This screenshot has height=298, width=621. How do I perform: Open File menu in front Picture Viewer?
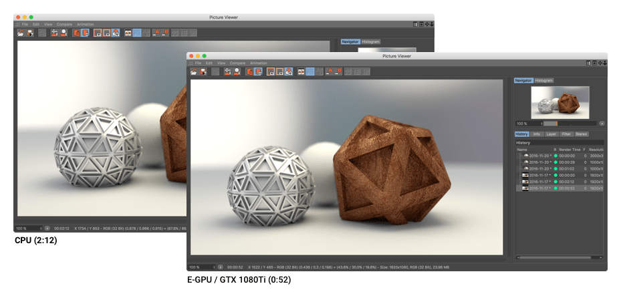[198, 63]
